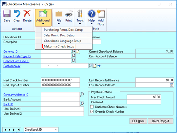177x133 pixels.
Task: Select Purchasing Pmnt. Doc. Setup menu item
Action: click(64, 30)
